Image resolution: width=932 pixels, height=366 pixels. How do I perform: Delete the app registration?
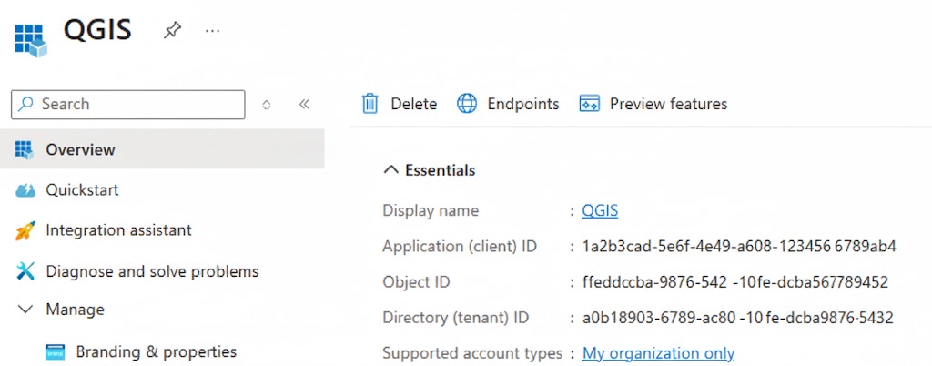(399, 104)
